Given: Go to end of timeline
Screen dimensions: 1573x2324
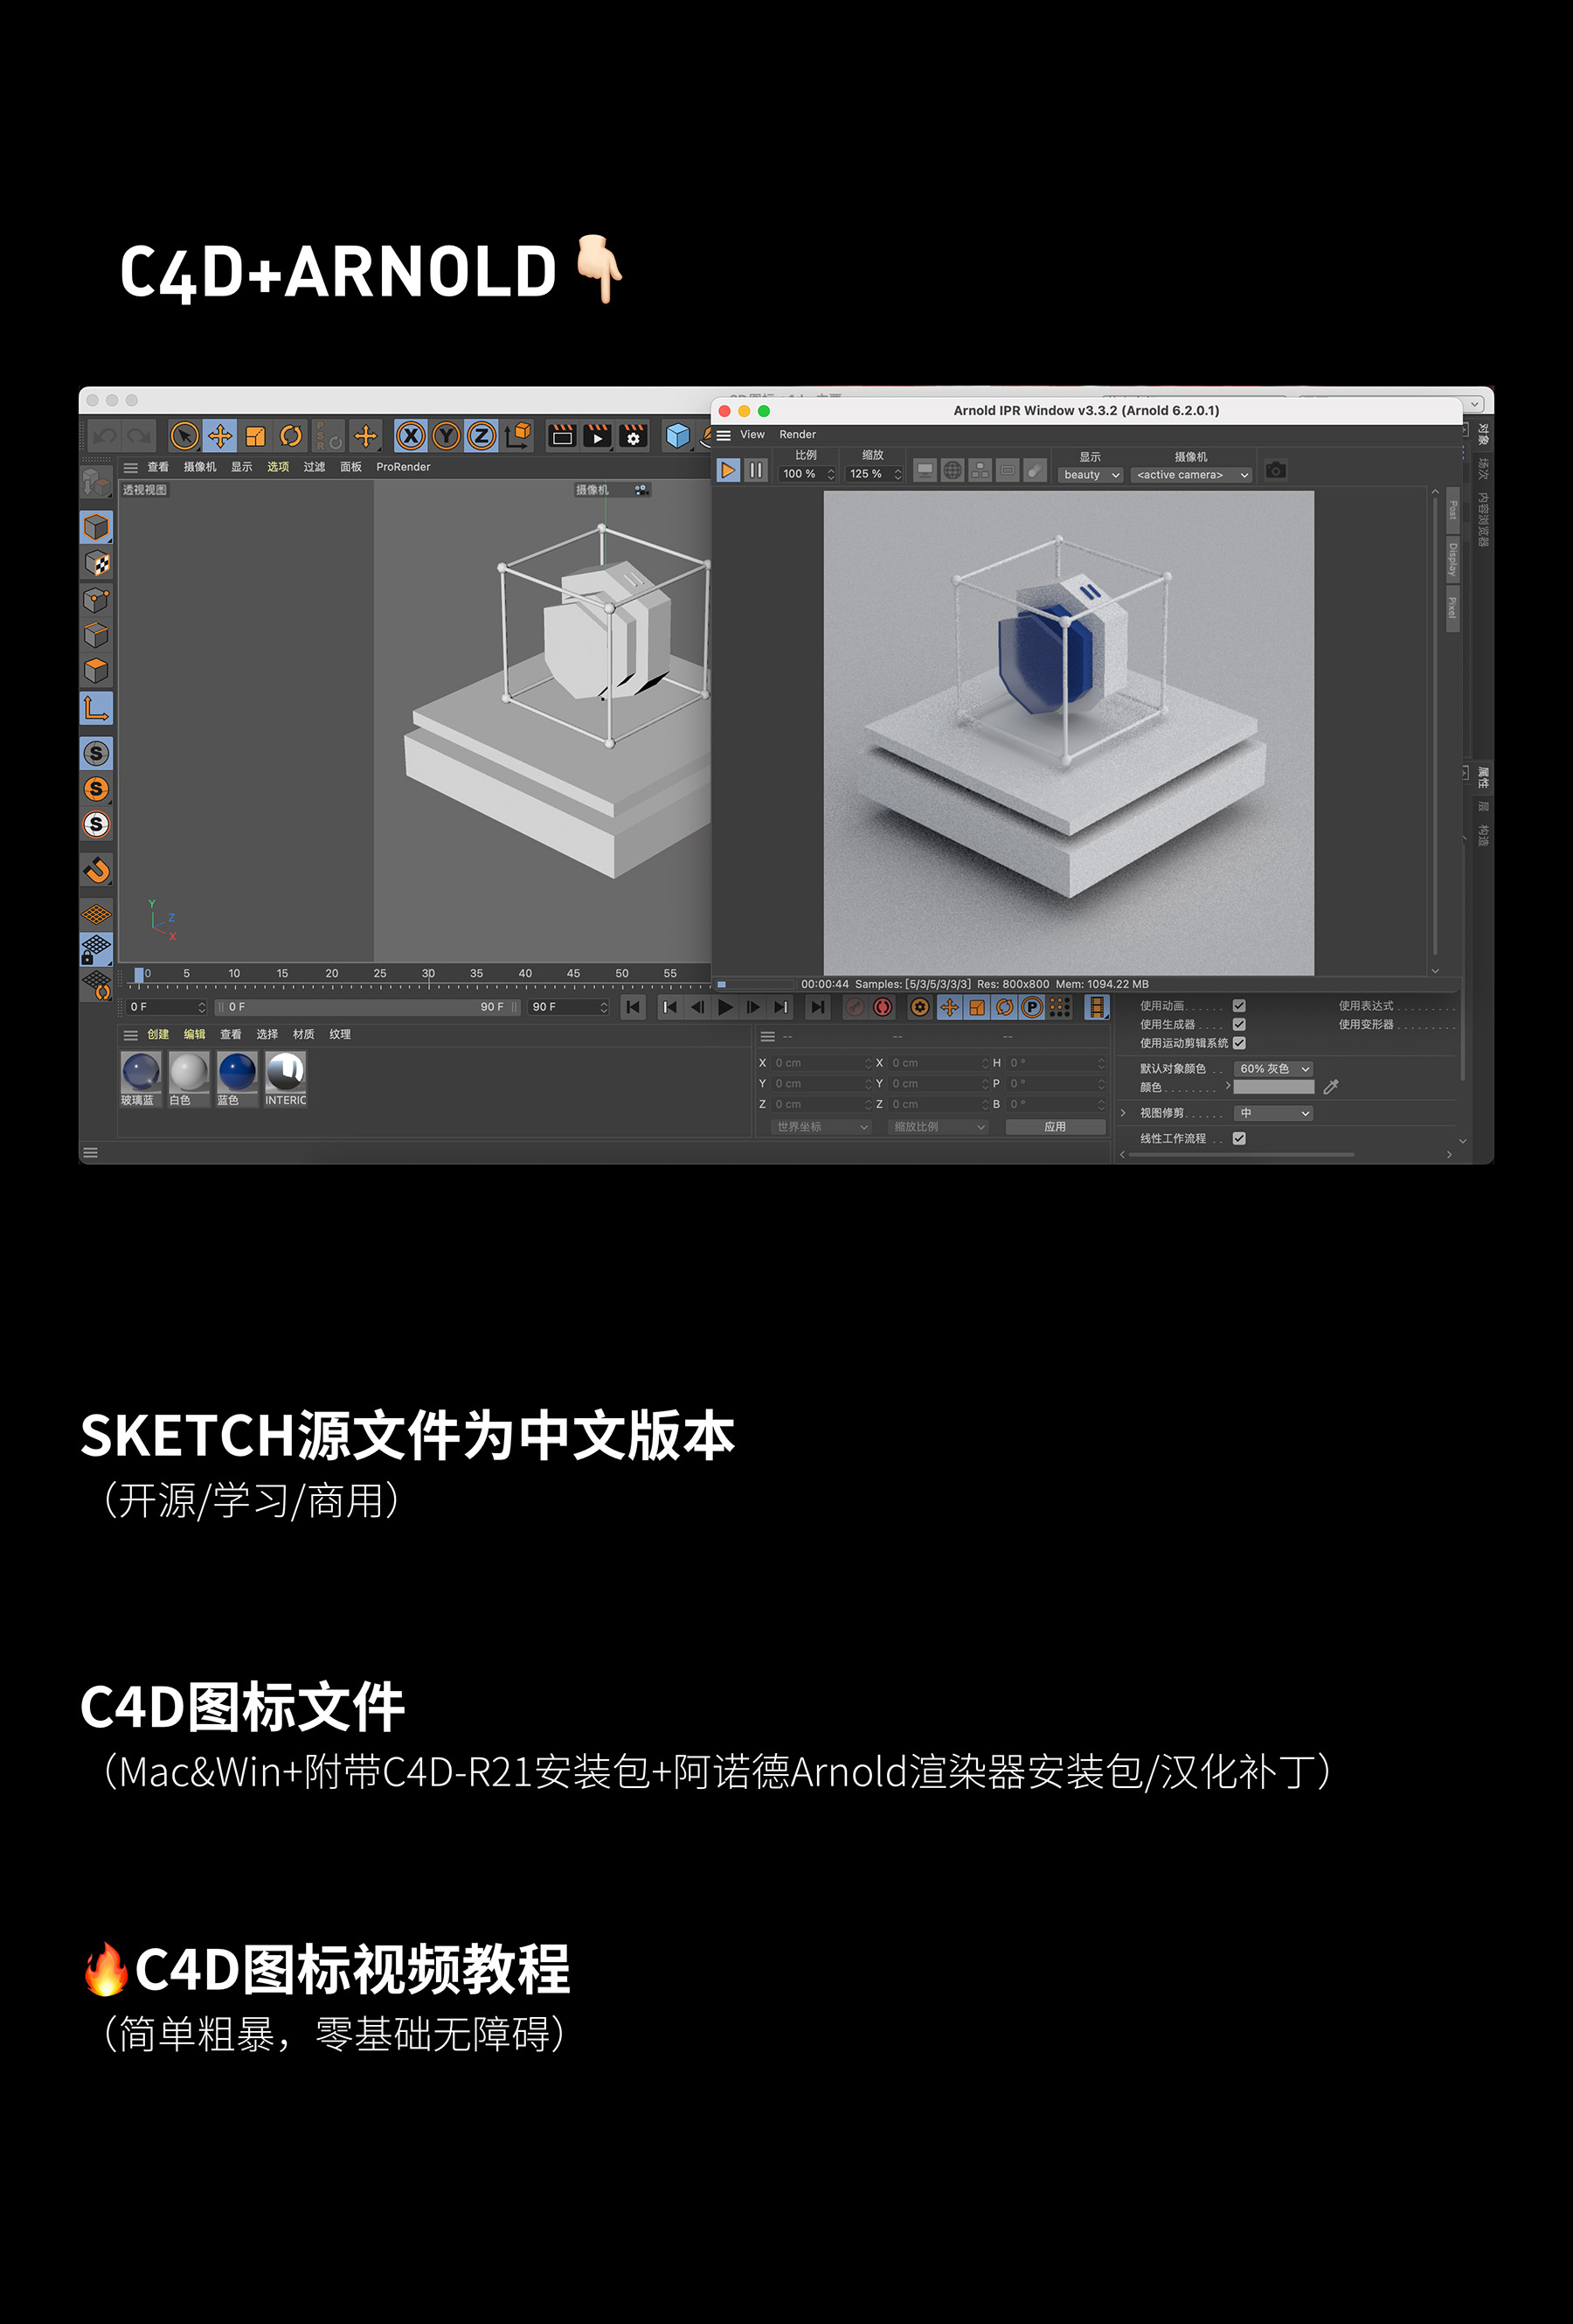Looking at the screenshot, I should (x=817, y=1007).
